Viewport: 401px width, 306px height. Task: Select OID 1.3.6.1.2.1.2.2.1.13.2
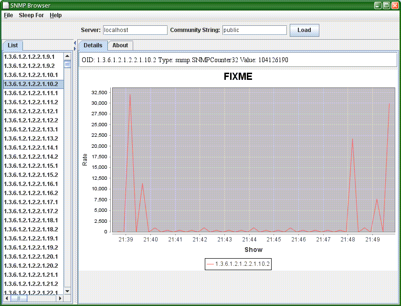[33, 139]
